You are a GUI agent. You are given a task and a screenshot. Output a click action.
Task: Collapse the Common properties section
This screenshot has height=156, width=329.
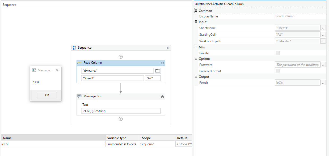[196, 11]
